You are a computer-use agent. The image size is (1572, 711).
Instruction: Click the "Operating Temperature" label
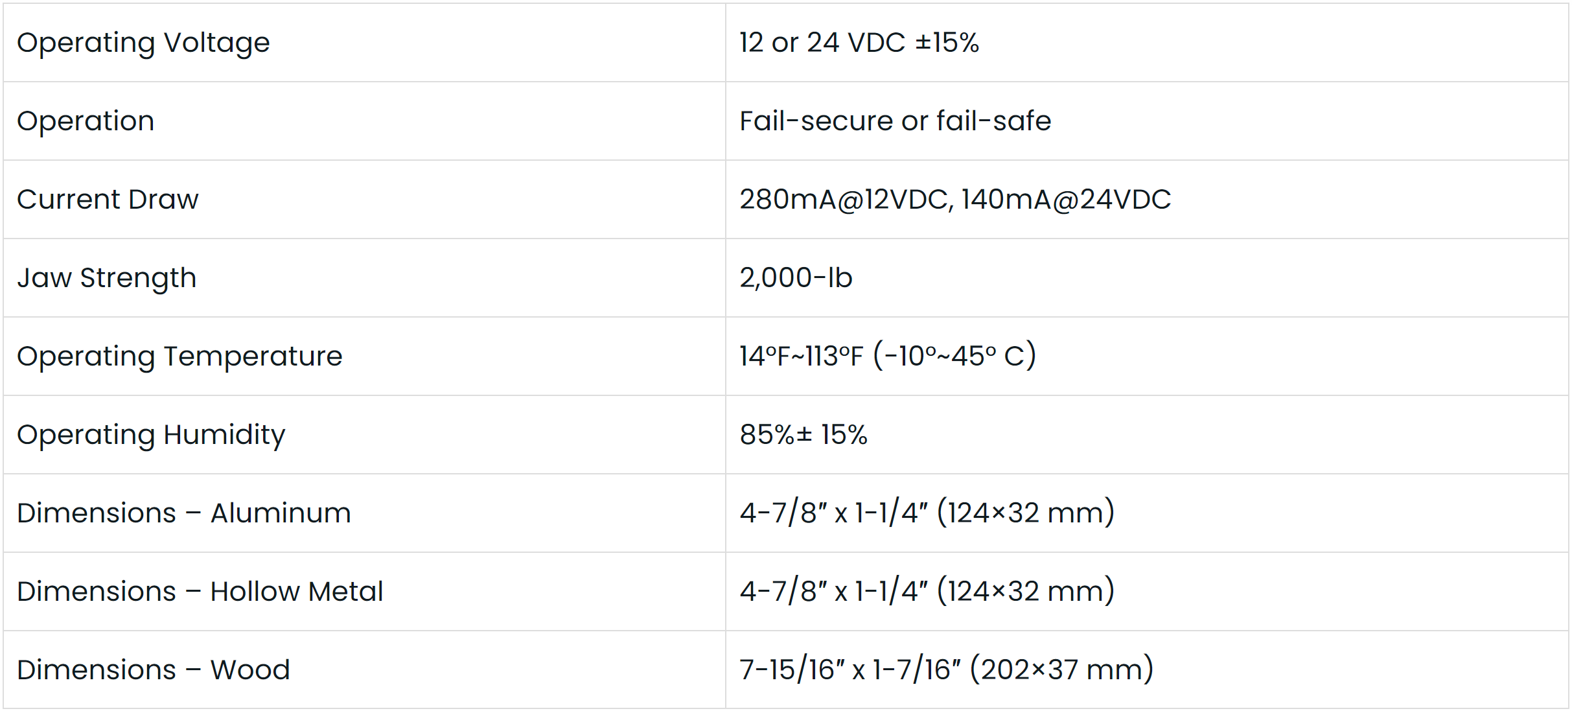pyautogui.click(x=179, y=356)
